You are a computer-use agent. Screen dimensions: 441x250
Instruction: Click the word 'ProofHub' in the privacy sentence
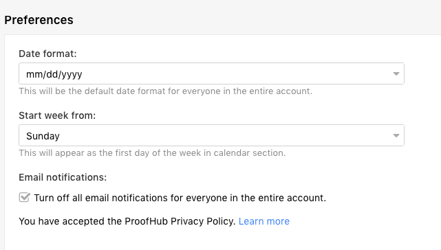point(147,221)
